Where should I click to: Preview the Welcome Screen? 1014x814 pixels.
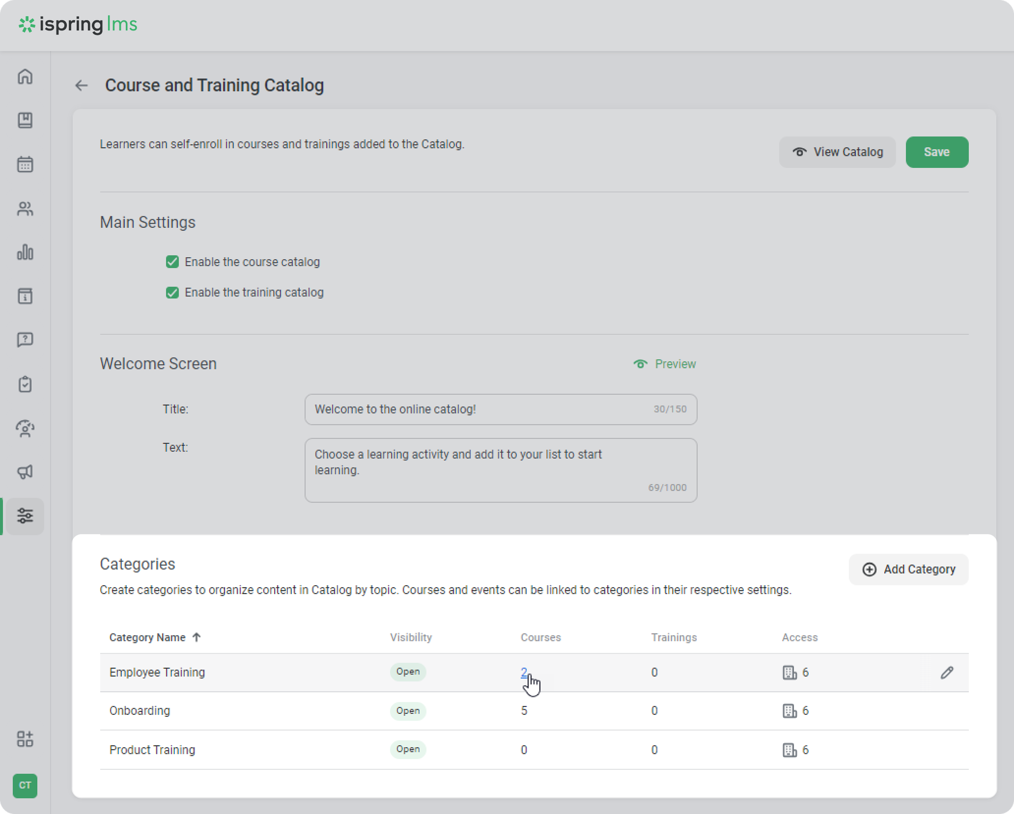coord(665,364)
